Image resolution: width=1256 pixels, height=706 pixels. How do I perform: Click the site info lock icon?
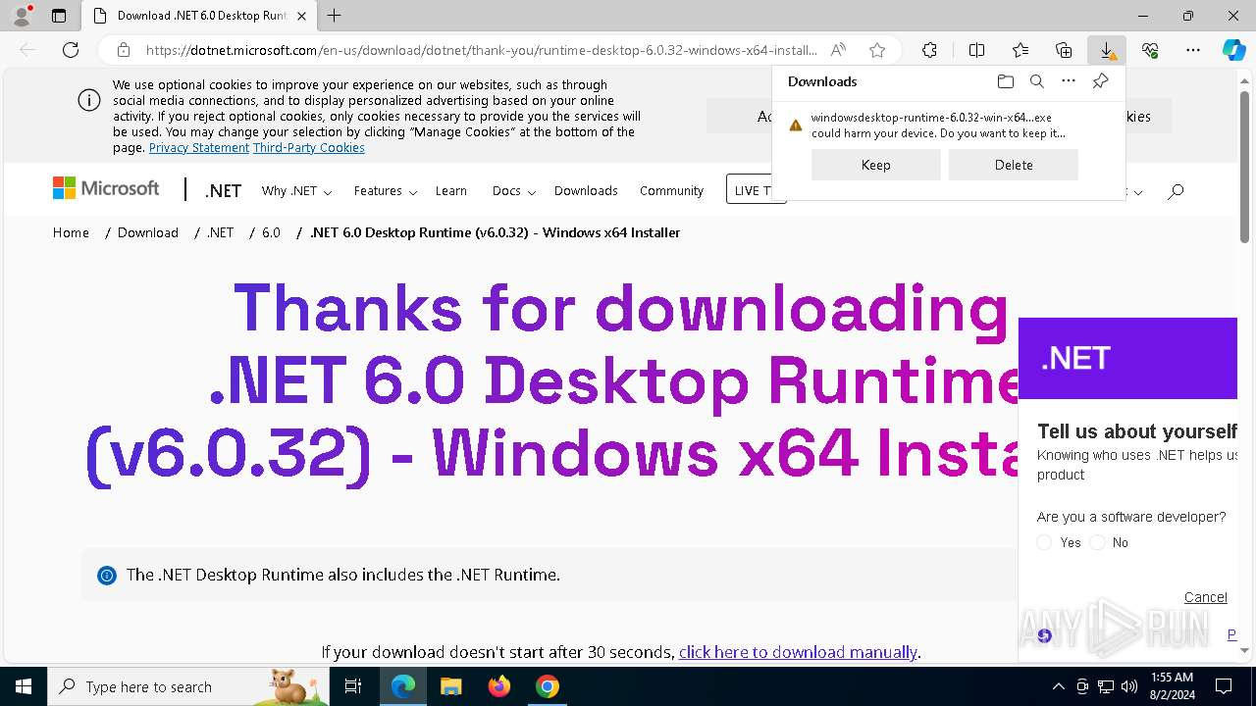point(124,50)
